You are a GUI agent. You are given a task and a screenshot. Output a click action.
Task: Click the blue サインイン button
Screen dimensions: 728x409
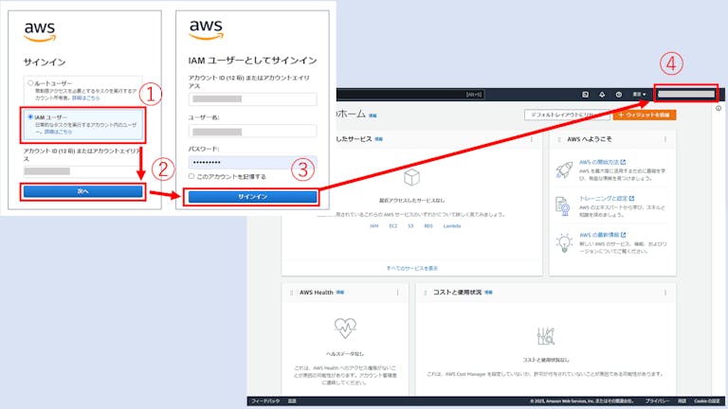[252, 197]
